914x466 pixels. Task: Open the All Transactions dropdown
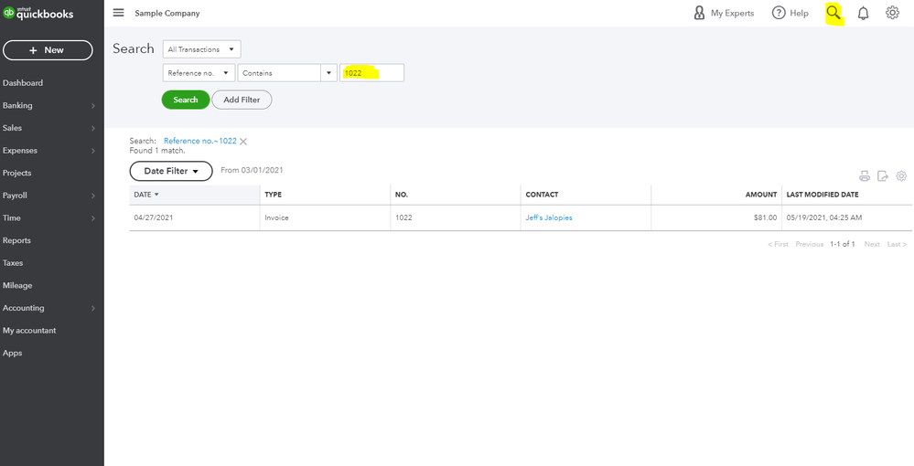pyautogui.click(x=201, y=49)
